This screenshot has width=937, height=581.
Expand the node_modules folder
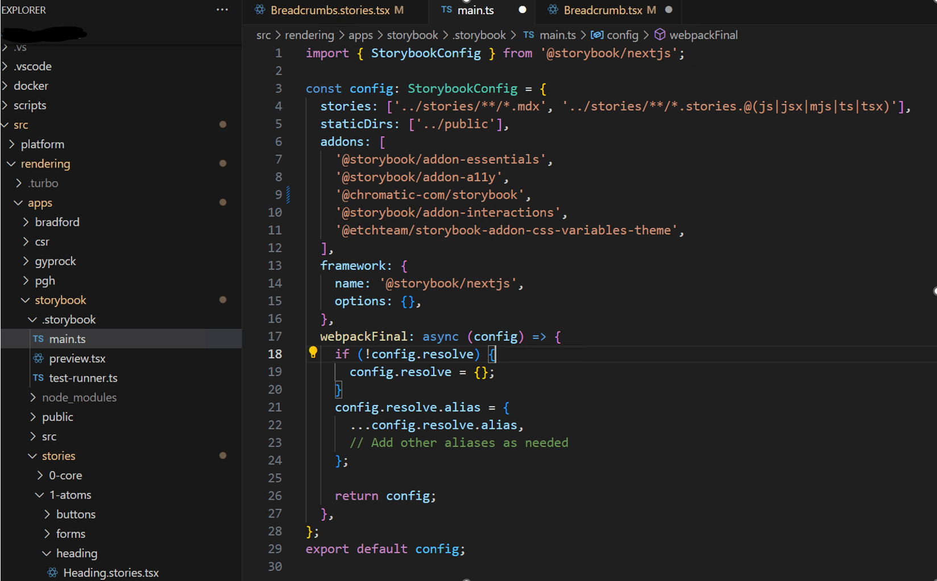(x=33, y=398)
